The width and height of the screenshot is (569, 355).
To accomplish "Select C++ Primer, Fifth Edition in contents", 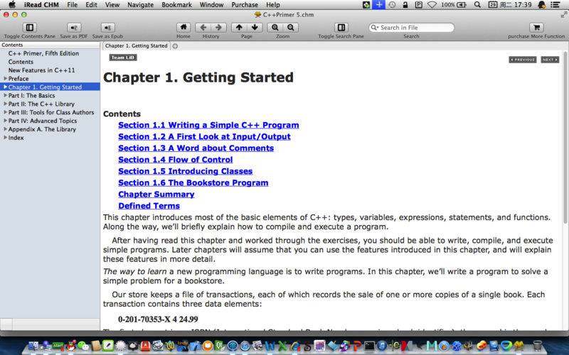I will click(43, 53).
